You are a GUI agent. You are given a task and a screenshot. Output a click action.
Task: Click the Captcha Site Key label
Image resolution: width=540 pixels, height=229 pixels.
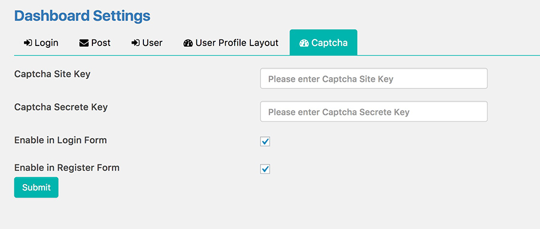tap(52, 74)
